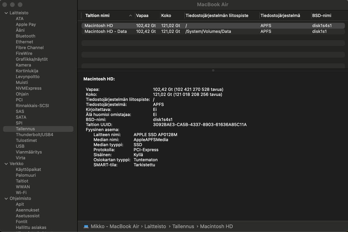Sort by Tiedostojärjestelmä column header
348x232 pixels.
pyautogui.click(x=280, y=16)
